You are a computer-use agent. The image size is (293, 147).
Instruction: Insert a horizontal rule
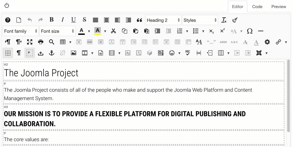(260, 31)
